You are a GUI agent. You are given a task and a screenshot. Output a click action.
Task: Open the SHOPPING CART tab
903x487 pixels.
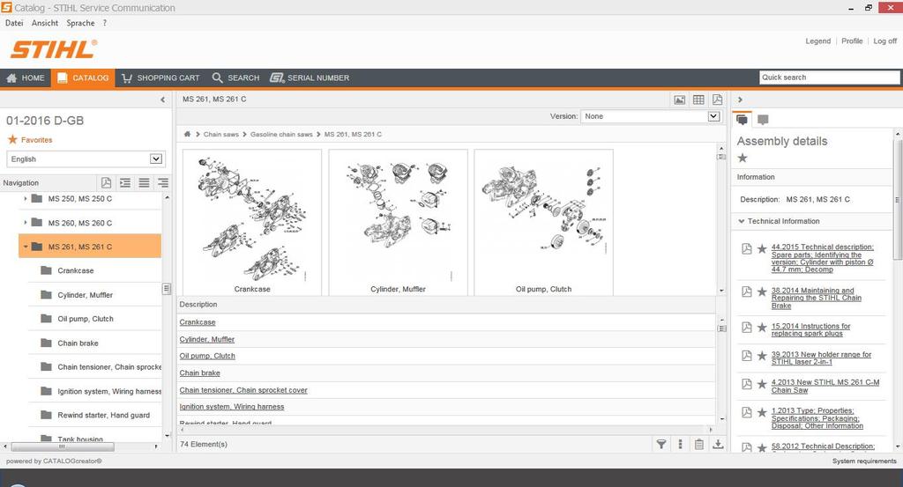tap(160, 77)
